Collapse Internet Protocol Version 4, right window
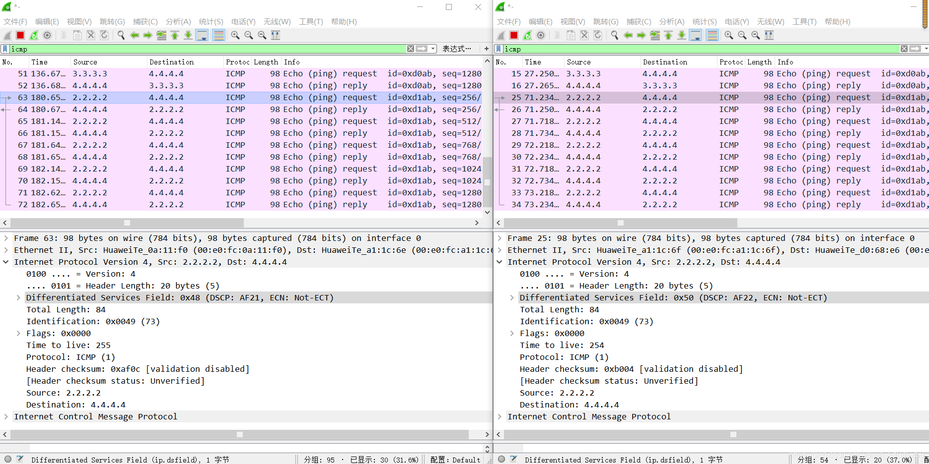This screenshot has height=464, width=929. (500, 262)
